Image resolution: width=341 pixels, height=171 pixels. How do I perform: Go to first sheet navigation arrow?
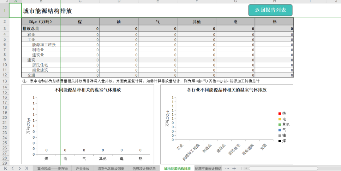[6, 168]
